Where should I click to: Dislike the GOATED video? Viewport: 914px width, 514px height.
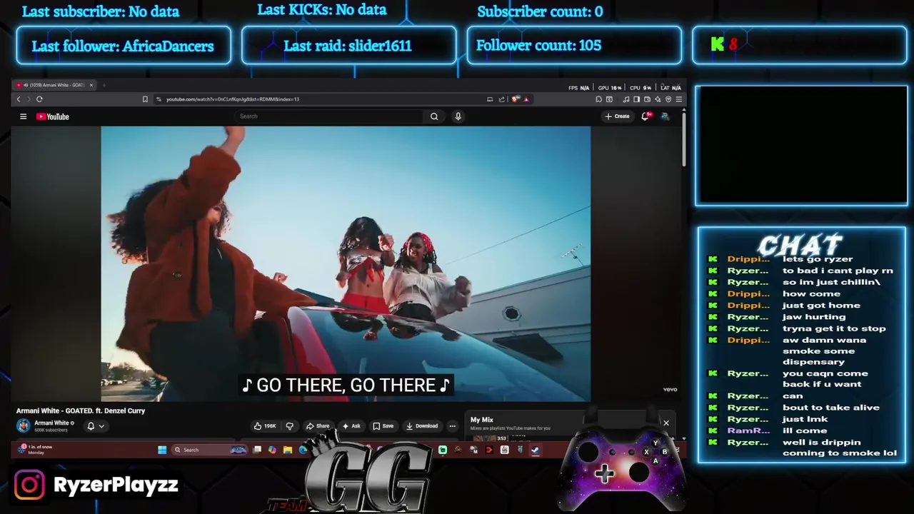pos(290,426)
